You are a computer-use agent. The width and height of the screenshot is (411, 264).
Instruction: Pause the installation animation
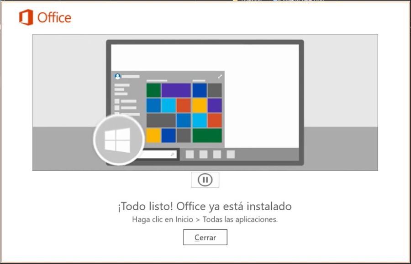point(205,180)
